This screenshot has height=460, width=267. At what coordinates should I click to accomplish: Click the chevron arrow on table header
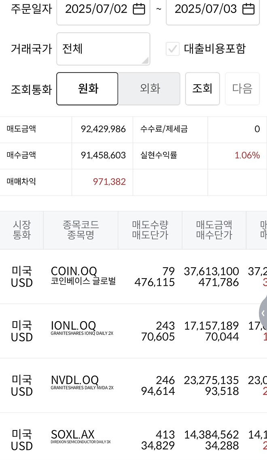click(x=265, y=230)
